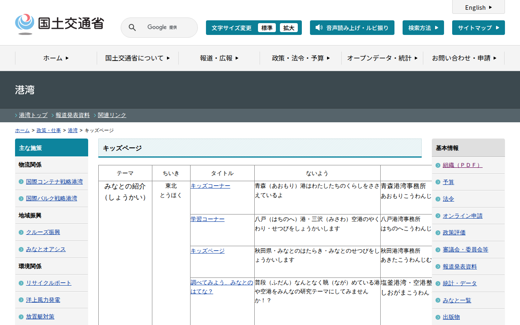
Task: Click the search magnifier icon
Action: pyautogui.click(x=132, y=28)
